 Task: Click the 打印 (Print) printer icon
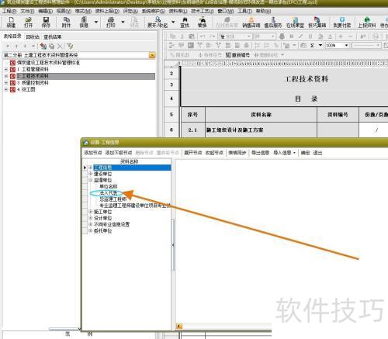point(111,22)
